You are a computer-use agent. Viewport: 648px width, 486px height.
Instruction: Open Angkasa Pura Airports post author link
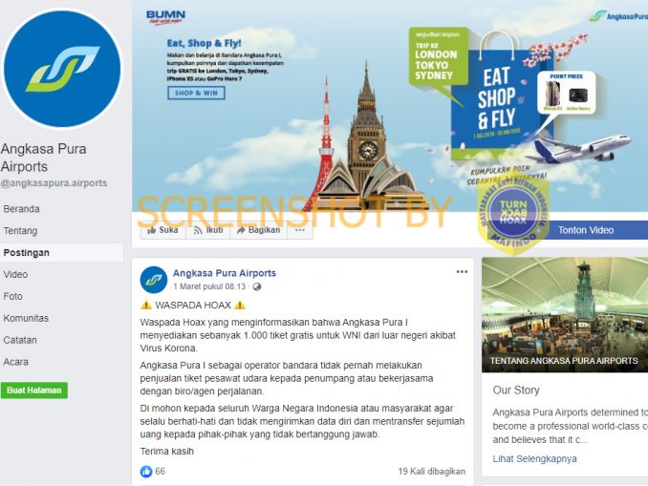(x=225, y=273)
